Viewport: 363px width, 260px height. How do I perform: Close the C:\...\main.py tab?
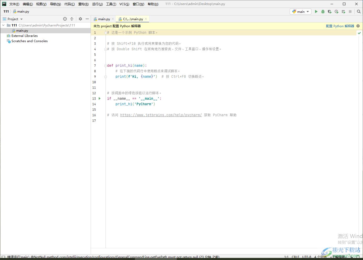146,19
